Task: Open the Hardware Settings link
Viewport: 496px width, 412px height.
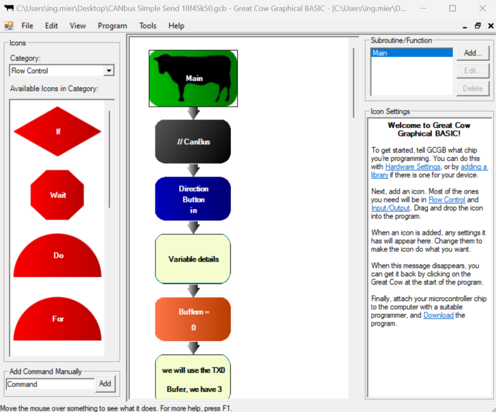Action: pos(413,166)
